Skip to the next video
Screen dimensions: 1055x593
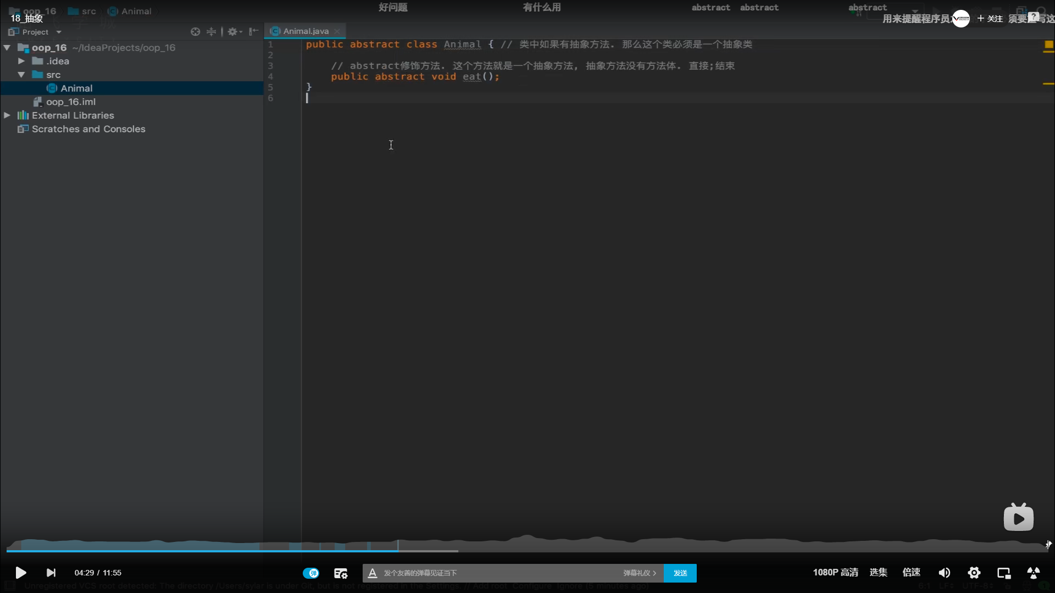[x=51, y=573]
